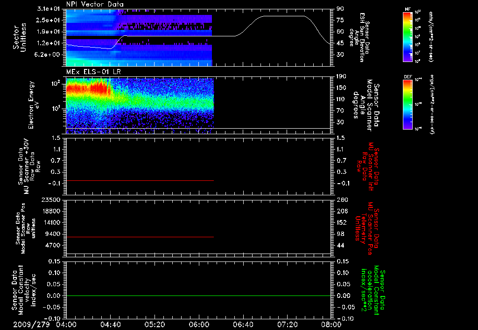Click the '45' sun elevation tick label

point(340,43)
